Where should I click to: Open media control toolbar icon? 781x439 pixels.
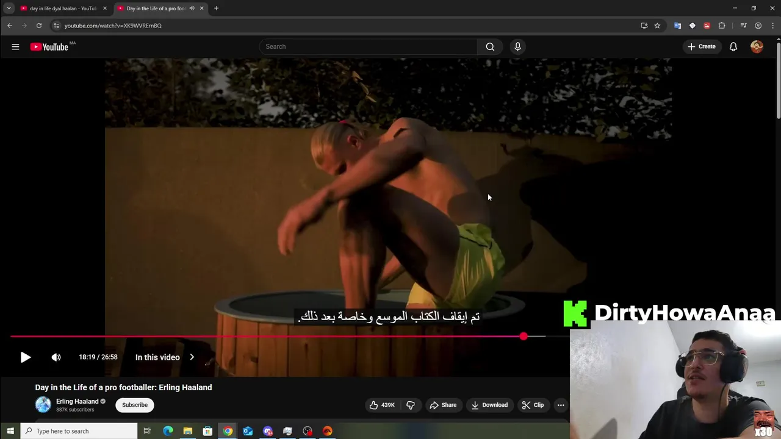point(743,26)
